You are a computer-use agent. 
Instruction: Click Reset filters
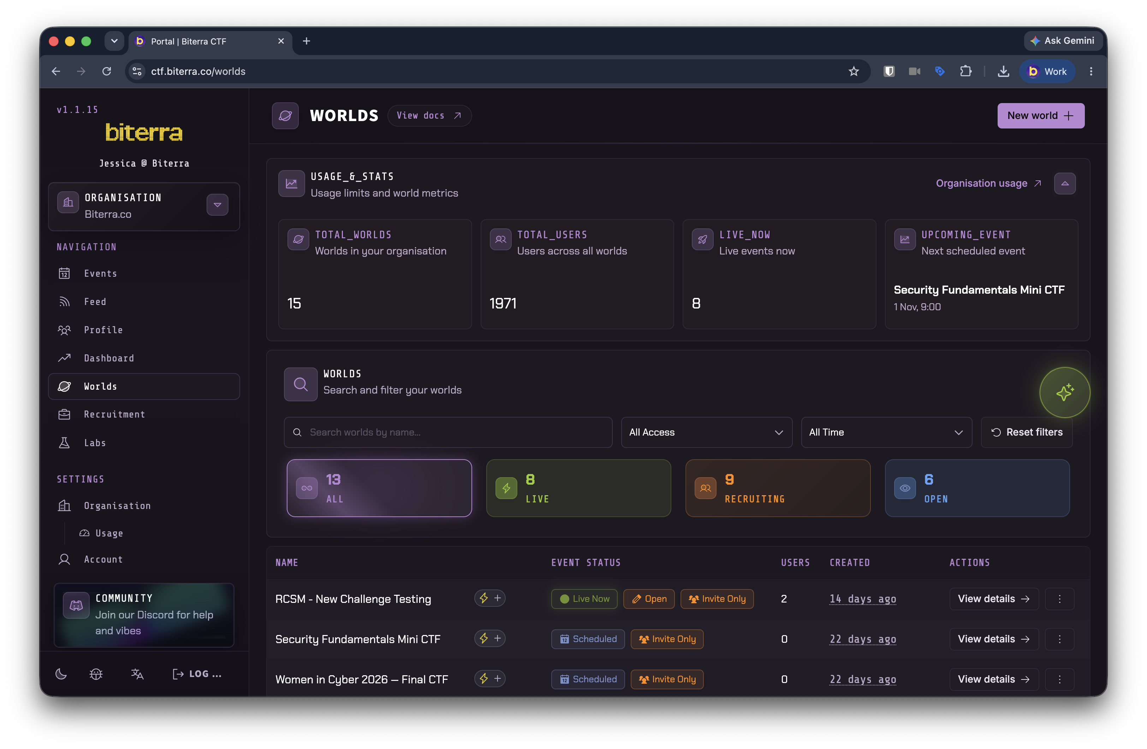click(x=1027, y=432)
